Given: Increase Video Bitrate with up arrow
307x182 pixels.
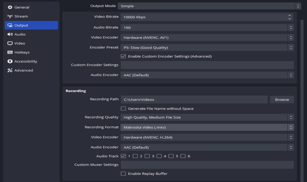Looking at the screenshot, I should click(289, 15).
